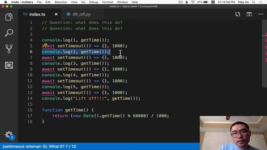The height and width of the screenshot is (150, 267).
Task: Open the Go menu
Action: tap(83, 2)
